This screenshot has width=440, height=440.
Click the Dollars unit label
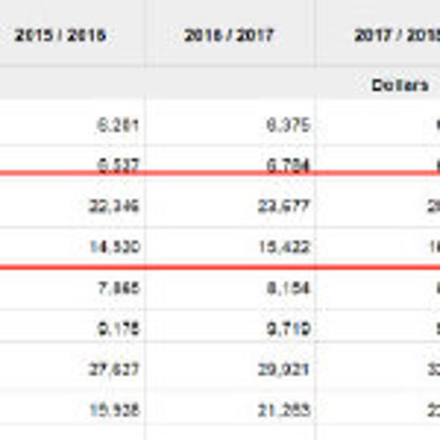coord(400,85)
